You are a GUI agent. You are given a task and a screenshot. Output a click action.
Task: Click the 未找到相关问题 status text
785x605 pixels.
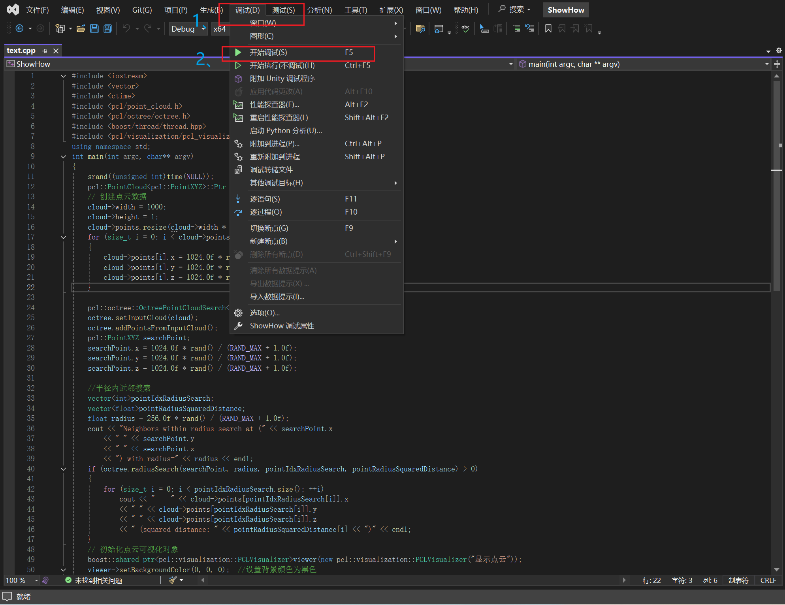98,580
